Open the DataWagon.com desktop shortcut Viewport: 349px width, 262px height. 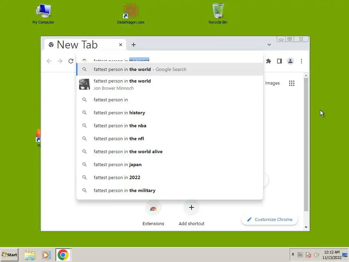(131, 14)
